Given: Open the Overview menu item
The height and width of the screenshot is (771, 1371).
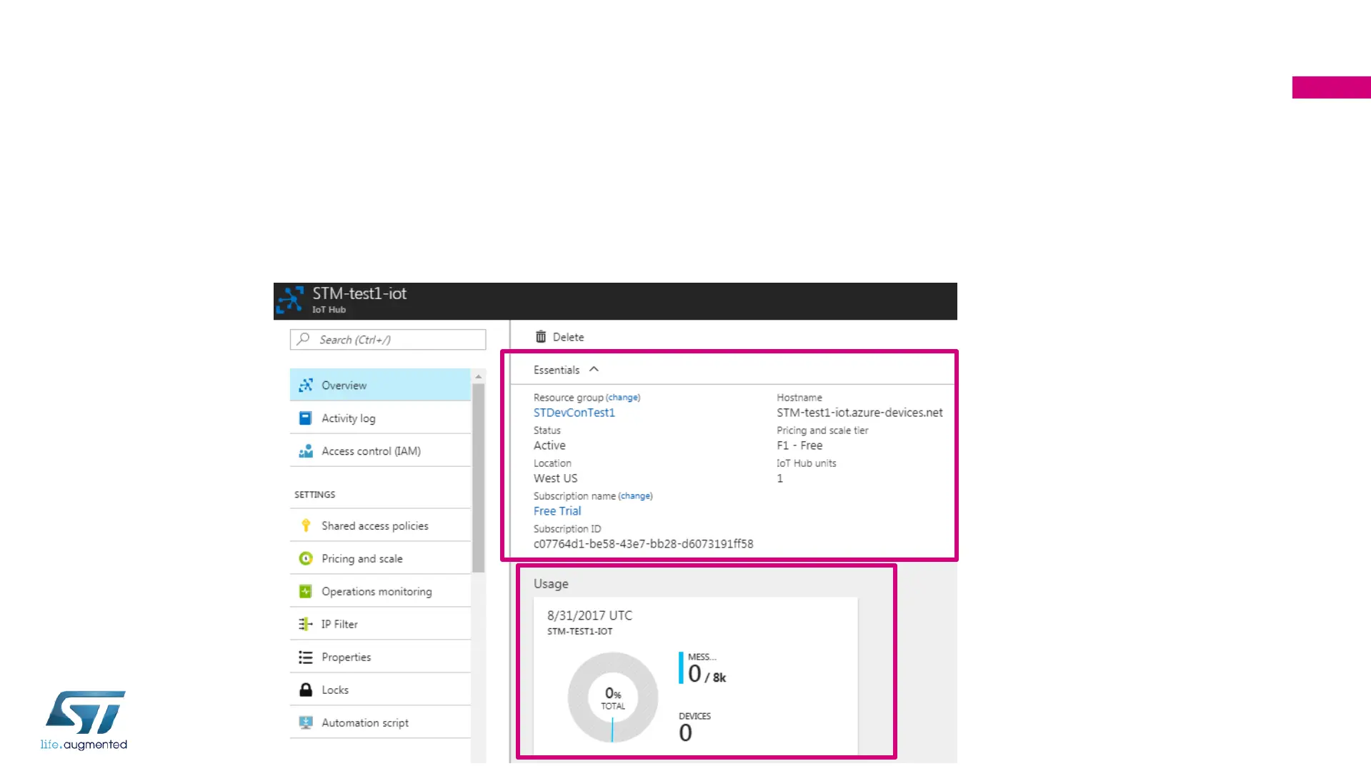Looking at the screenshot, I should [380, 385].
